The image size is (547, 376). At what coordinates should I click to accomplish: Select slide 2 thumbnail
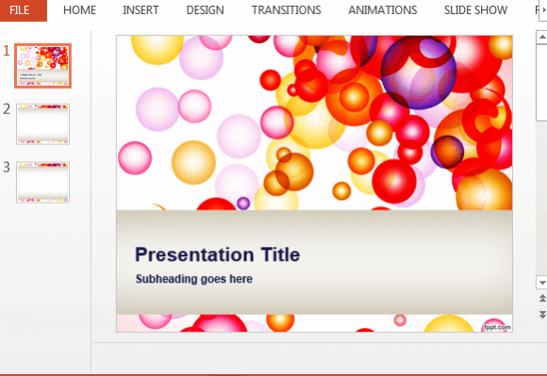[x=42, y=124]
